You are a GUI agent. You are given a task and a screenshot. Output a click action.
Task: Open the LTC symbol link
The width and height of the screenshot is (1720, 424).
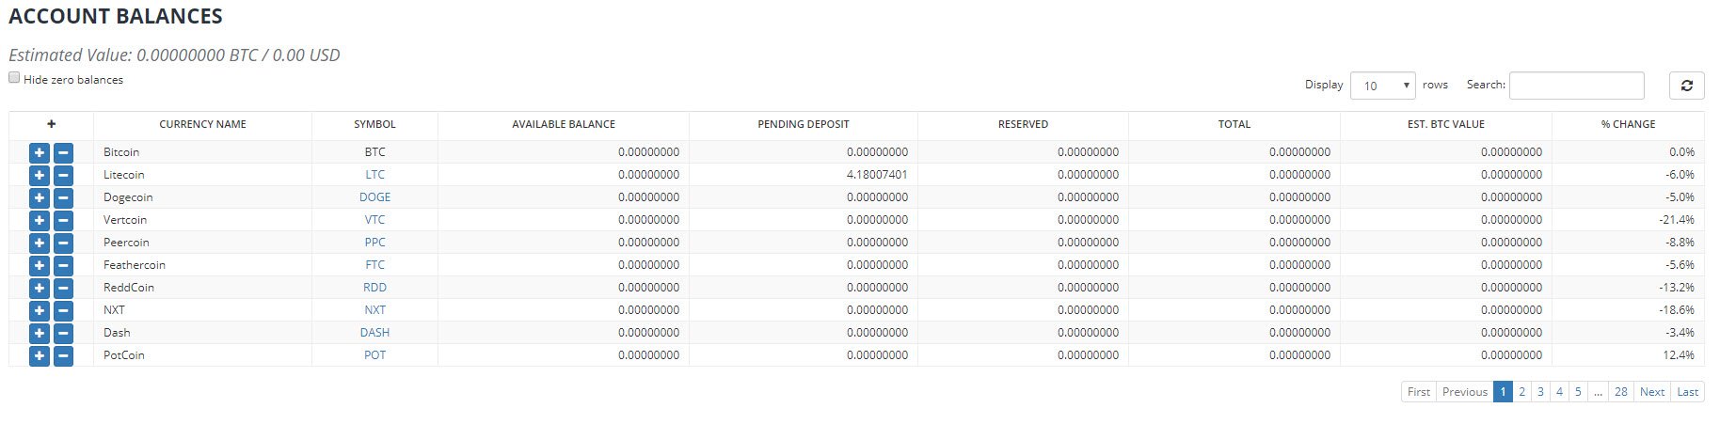pyautogui.click(x=374, y=175)
